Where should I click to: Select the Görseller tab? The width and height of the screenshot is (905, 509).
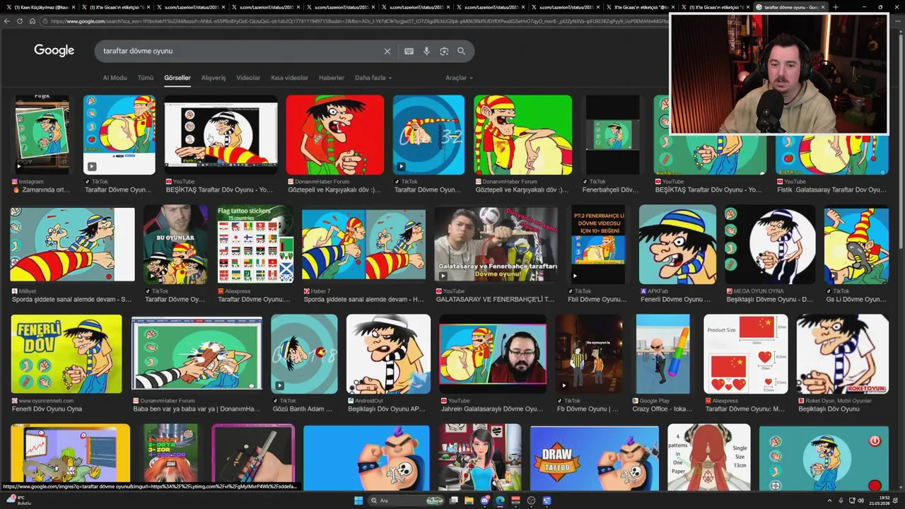coord(177,78)
